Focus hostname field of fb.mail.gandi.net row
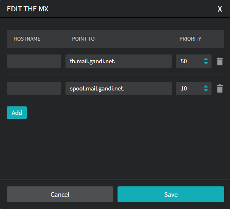The height and width of the screenshot is (209, 230). pyautogui.click(x=34, y=61)
